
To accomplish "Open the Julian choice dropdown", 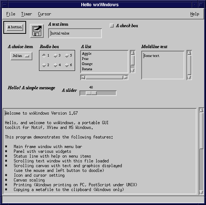I will click(x=21, y=56).
